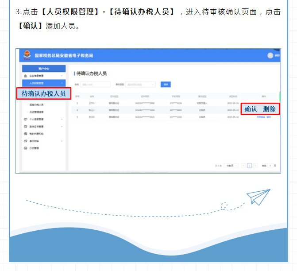The width and height of the screenshot is (297, 271).
Task: Click the 发起时间 column header
Action: pyautogui.click(x=233, y=97)
